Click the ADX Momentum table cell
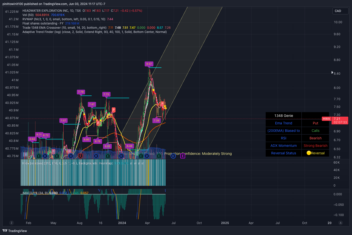This screenshot has width=352, height=235. coord(284,146)
